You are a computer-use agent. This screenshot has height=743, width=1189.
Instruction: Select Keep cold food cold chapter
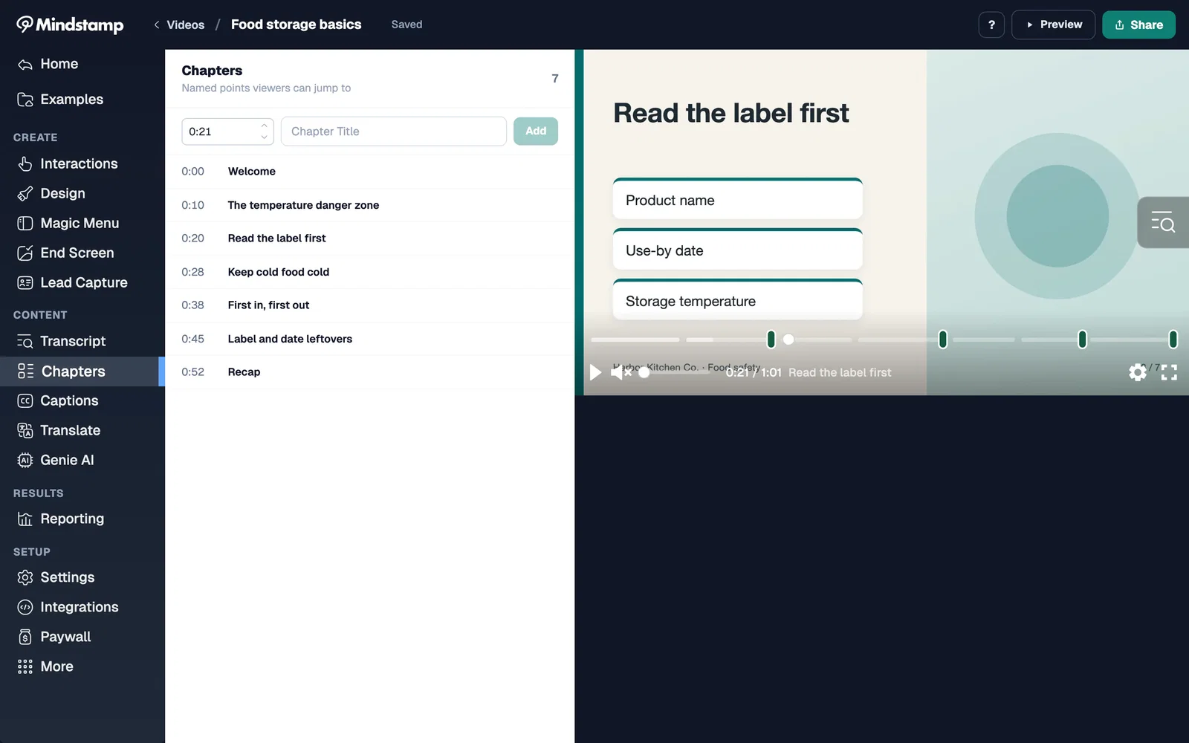(369, 272)
